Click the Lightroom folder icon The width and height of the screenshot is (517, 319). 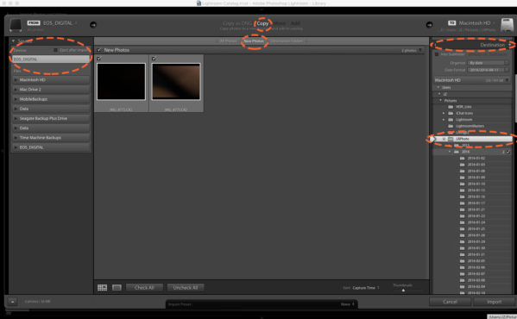451,120
